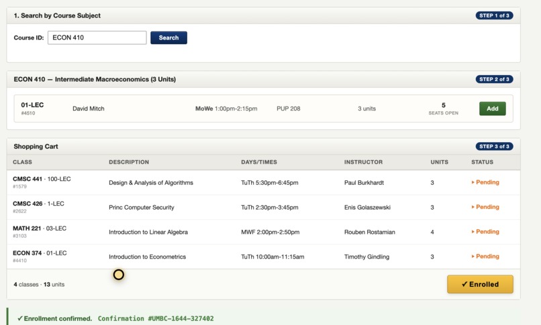Click the blue Search button
The image size is (541, 325).
[168, 38]
